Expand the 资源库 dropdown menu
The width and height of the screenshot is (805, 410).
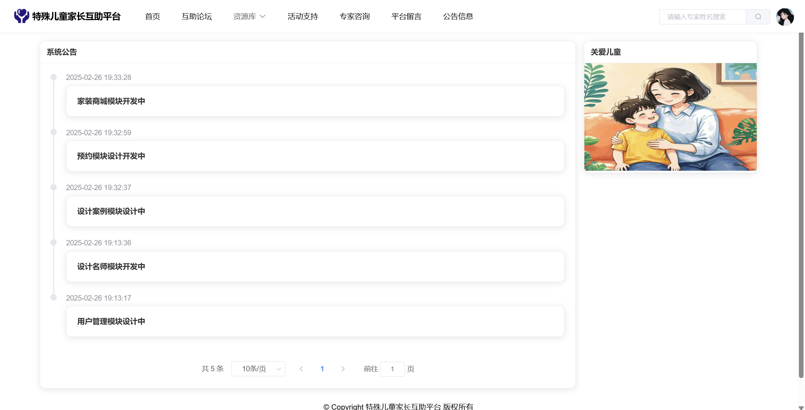(245, 17)
